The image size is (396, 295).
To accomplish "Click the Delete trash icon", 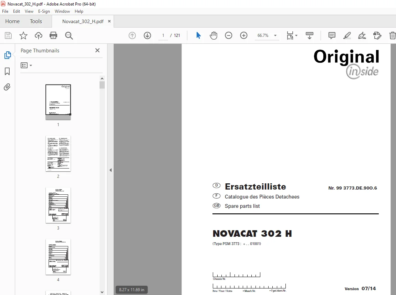I will click(392, 35).
